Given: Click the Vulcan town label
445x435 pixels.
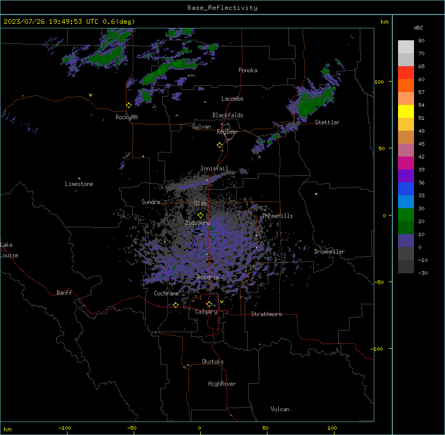Looking at the screenshot, I should (x=280, y=409).
